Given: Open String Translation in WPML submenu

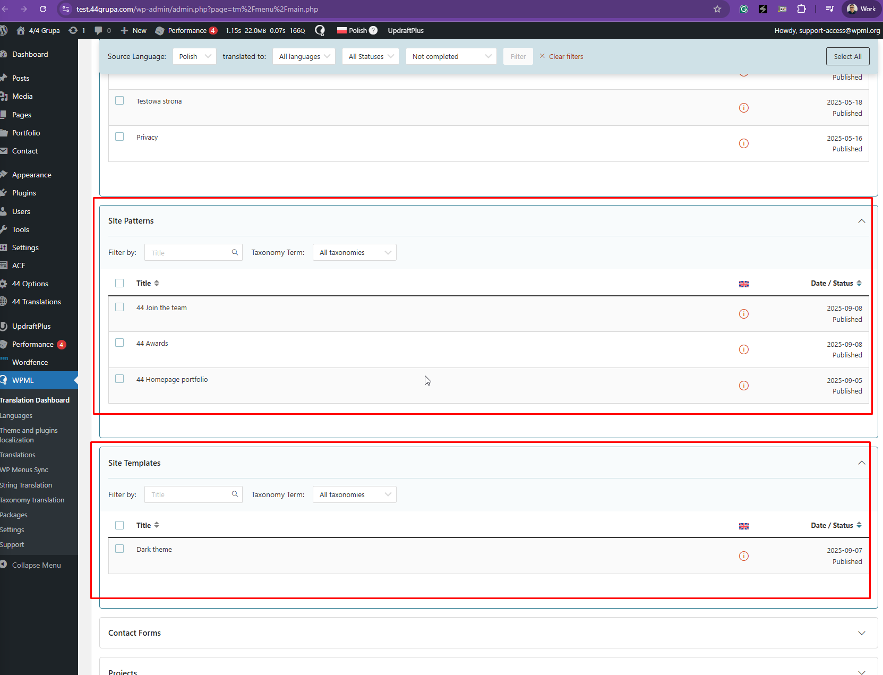Looking at the screenshot, I should tap(26, 485).
